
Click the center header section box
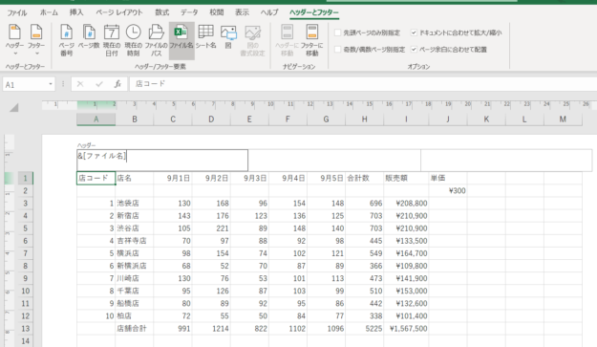pyautogui.click(x=334, y=160)
